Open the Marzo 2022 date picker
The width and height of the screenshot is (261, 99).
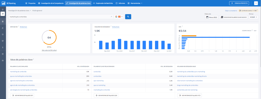point(211,17)
